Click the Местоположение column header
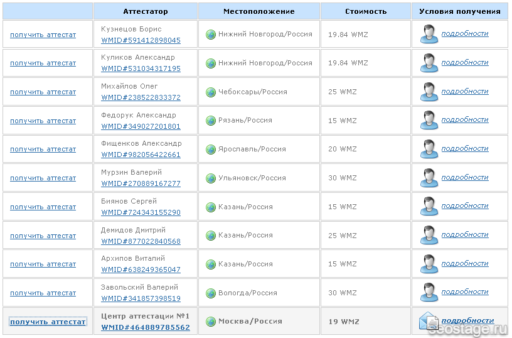Viewport: 512px width, 338px height. [x=259, y=11]
